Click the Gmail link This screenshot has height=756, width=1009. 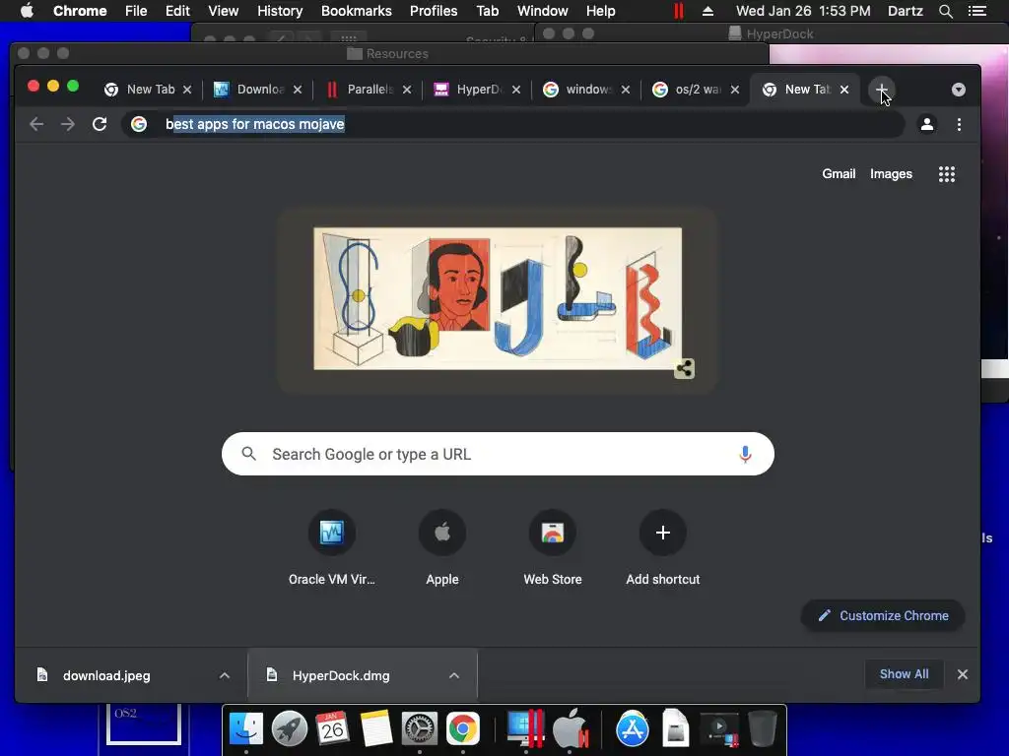[x=839, y=173]
